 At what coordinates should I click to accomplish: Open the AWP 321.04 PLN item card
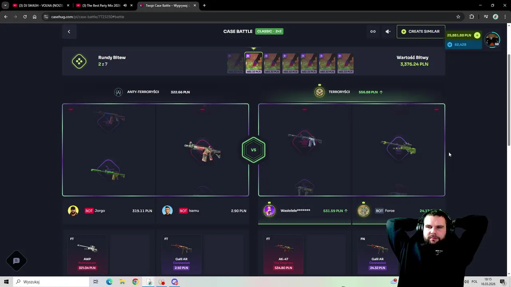coord(87,254)
